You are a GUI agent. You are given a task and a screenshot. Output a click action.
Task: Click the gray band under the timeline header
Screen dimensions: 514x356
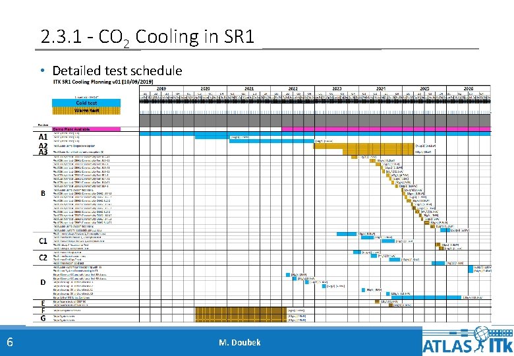[315, 120]
